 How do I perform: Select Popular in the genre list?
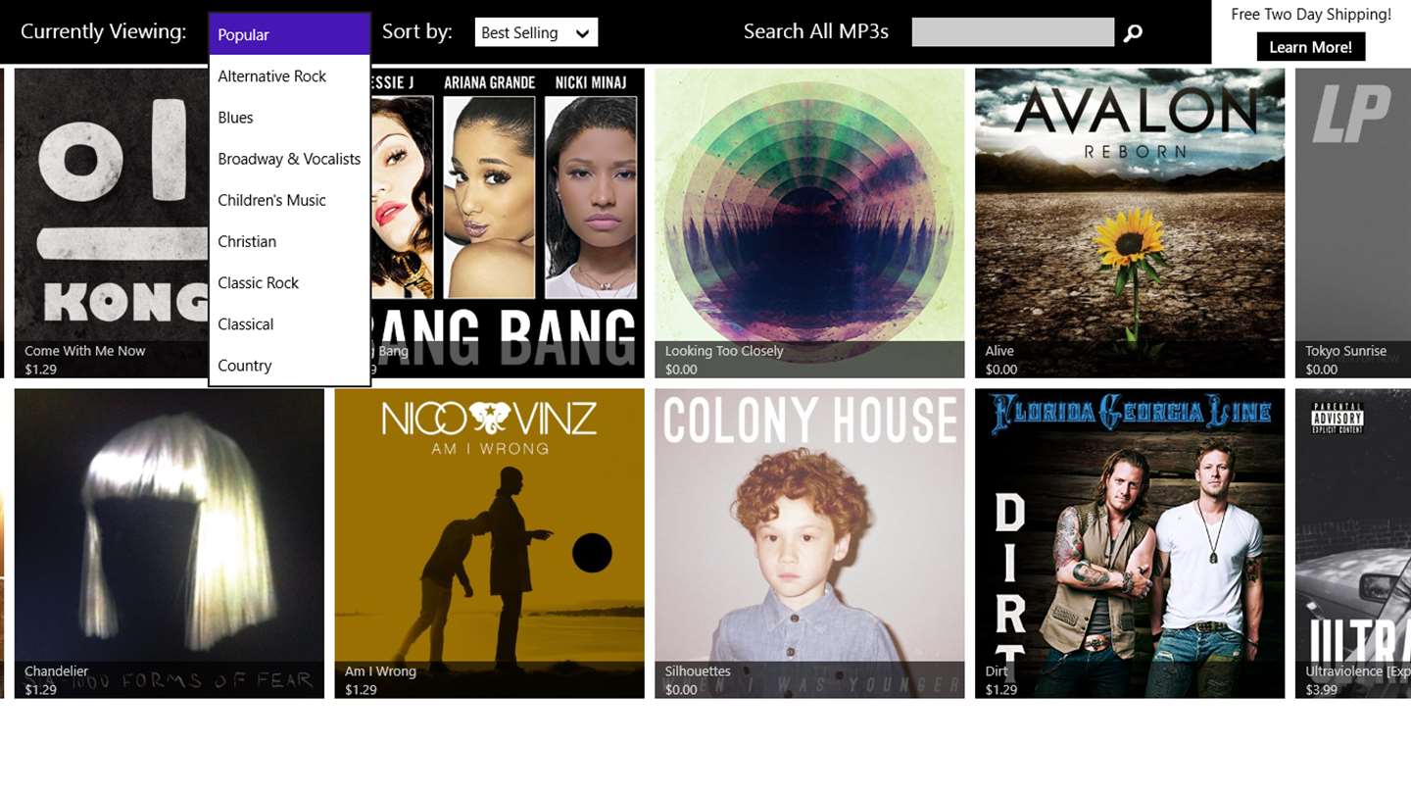pyautogui.click(x=290, y=34)
